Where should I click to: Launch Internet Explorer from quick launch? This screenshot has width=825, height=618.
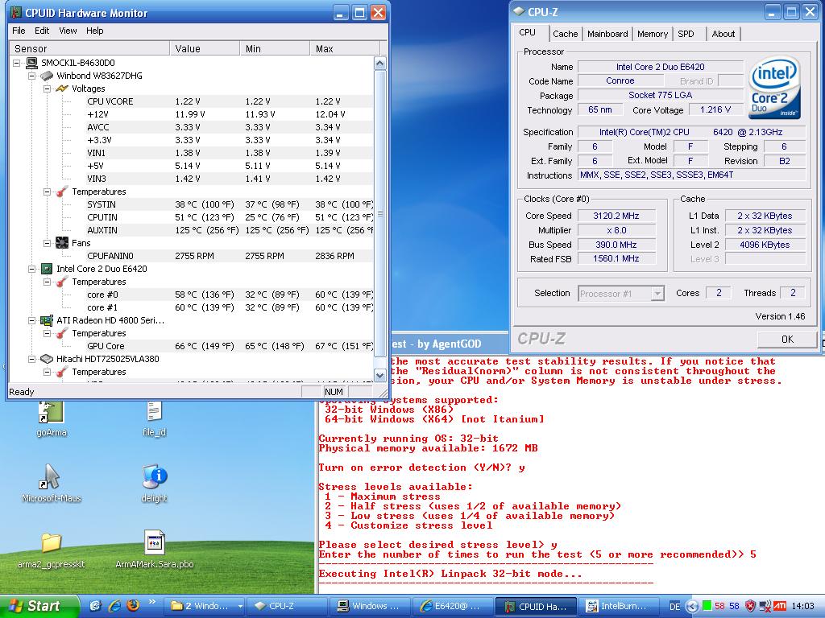tap(114, 606)
